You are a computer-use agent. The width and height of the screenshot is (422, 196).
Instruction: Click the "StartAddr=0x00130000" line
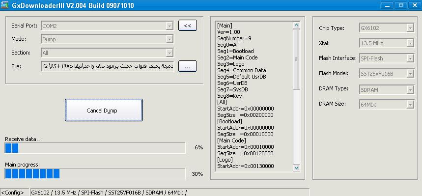point(246,166)
